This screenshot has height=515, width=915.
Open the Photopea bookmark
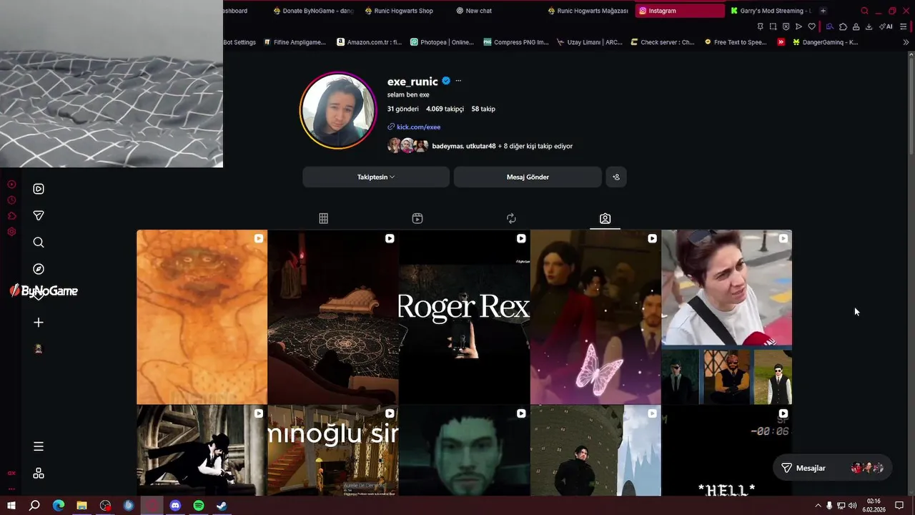pos(442,42)
